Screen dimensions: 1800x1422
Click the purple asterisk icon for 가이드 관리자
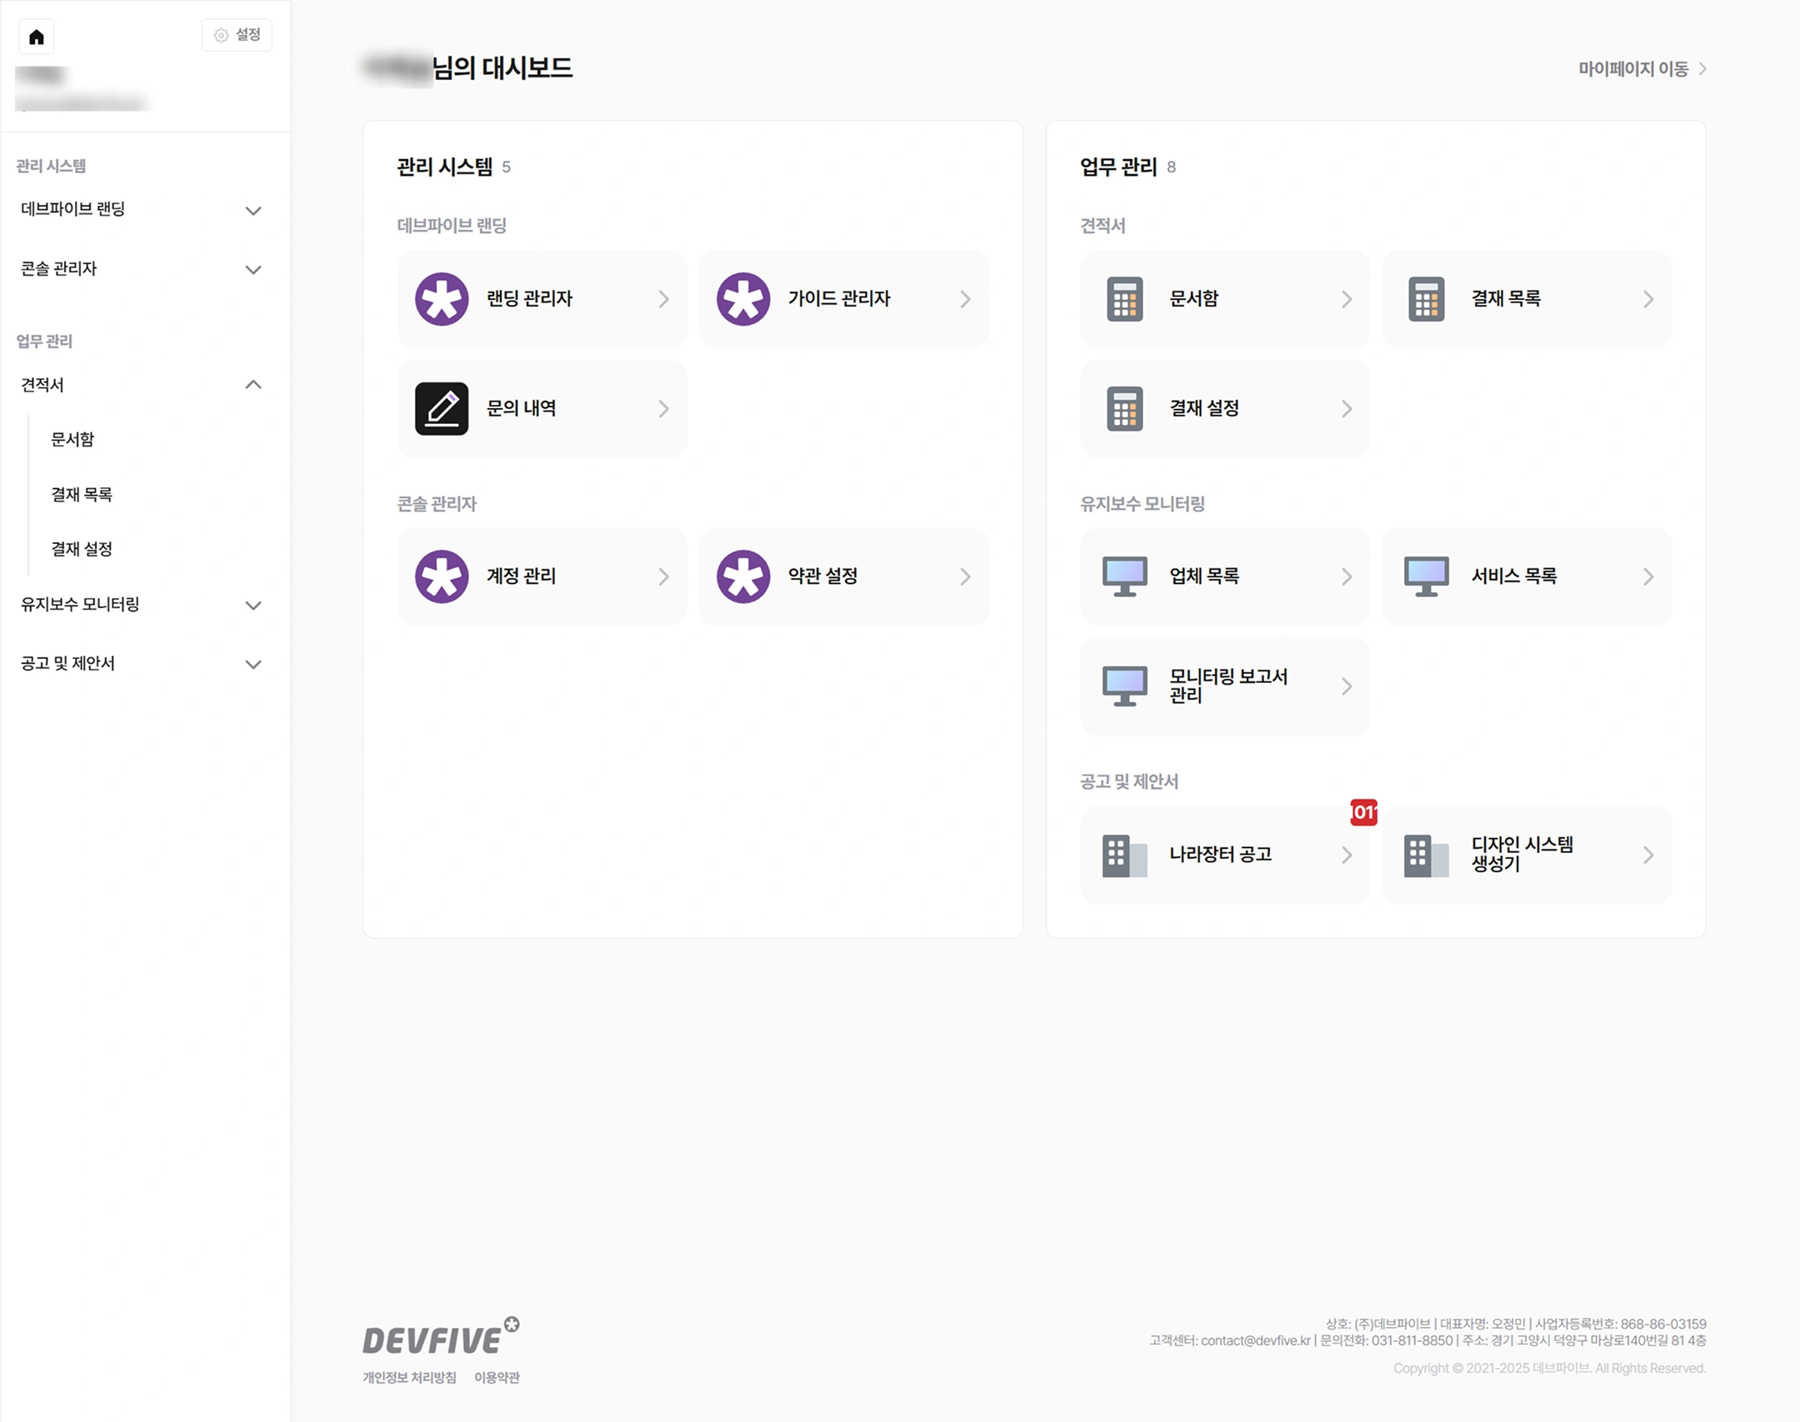tap(743, 299)
